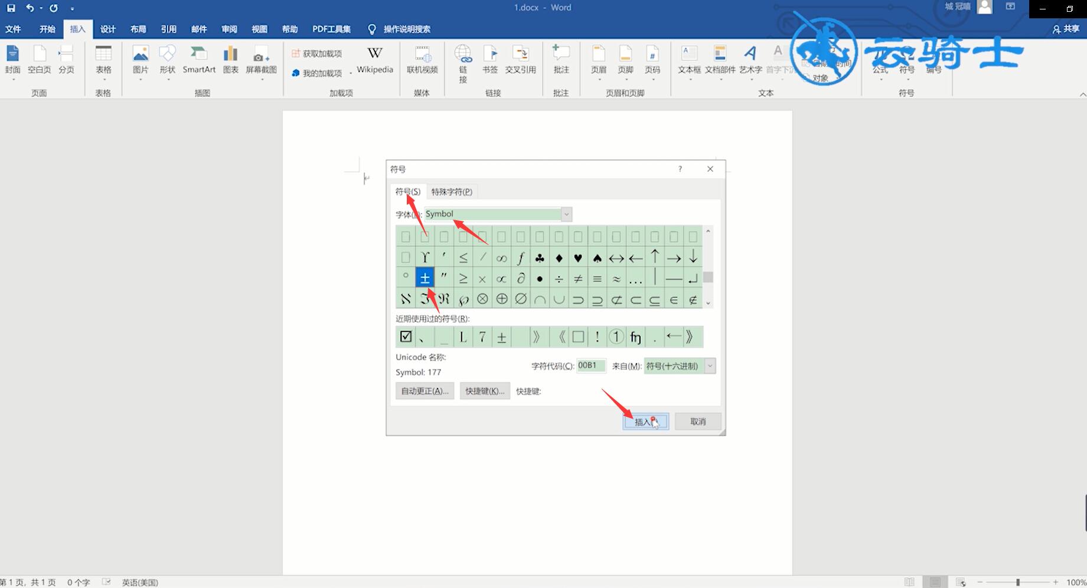
Task: Select the ♥ heart symbol
Action: [578, 258]
